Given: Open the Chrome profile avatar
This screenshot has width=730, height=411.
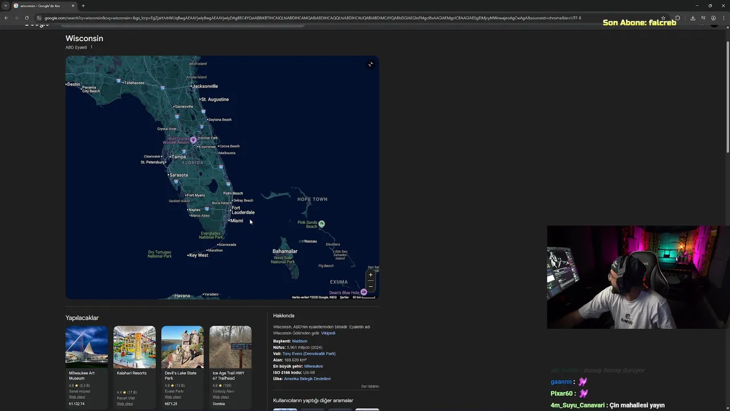Looking at the screenshot, I should (x=713, y=18).
